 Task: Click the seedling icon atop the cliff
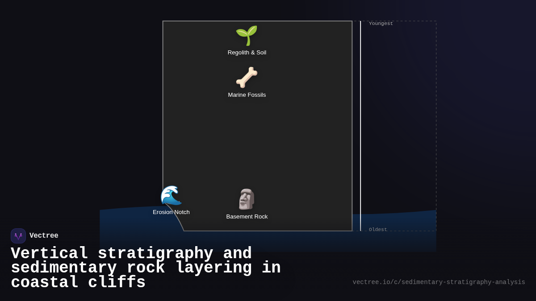[x=247, y=35]
